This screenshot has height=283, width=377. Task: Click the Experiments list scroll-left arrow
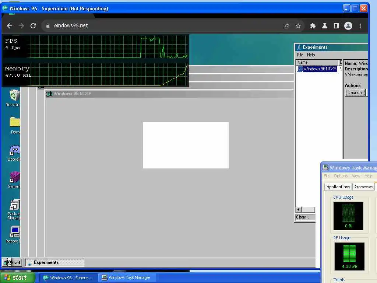point(298,210)
